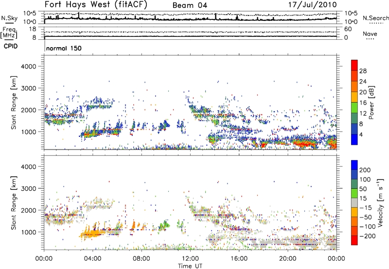Click the "-100" velocity colorbar label

point(368,227)
